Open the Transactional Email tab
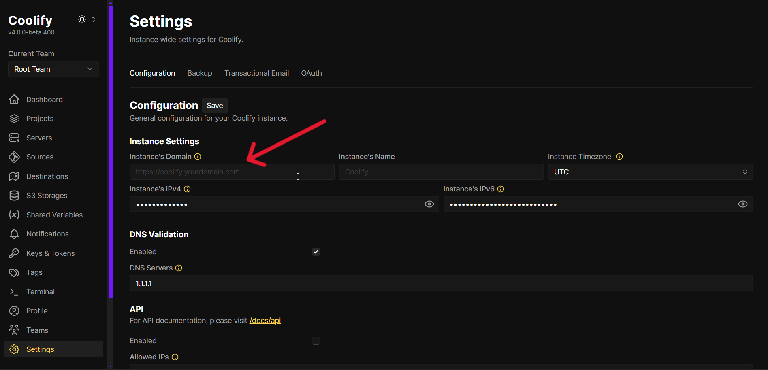Image resolution: width=768 pixels, height=370 pixels. 257,73
